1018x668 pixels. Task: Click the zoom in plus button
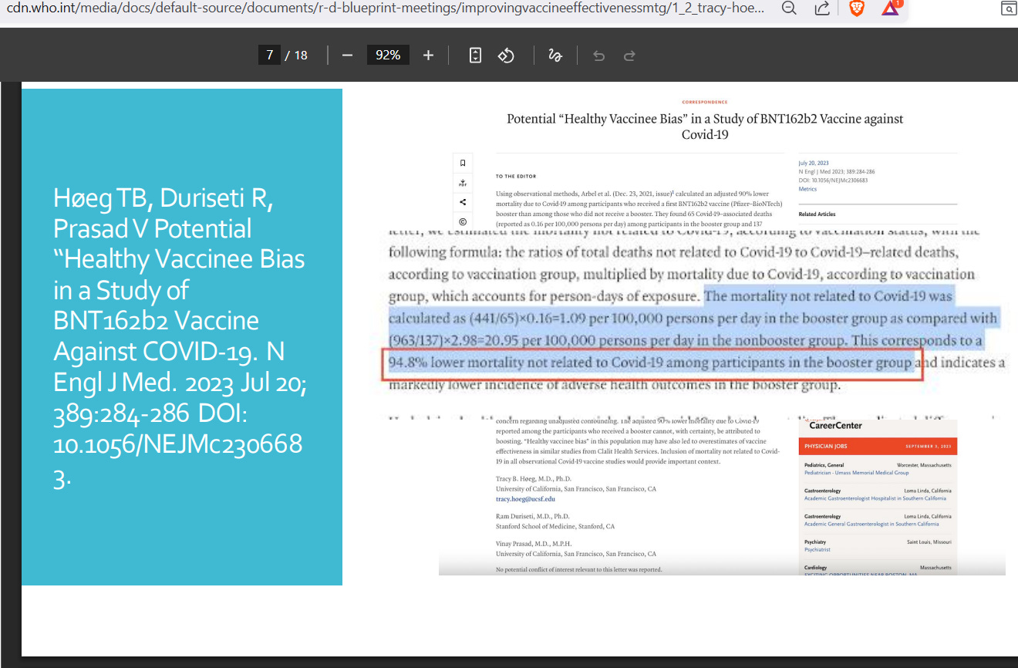pos(429,56)
